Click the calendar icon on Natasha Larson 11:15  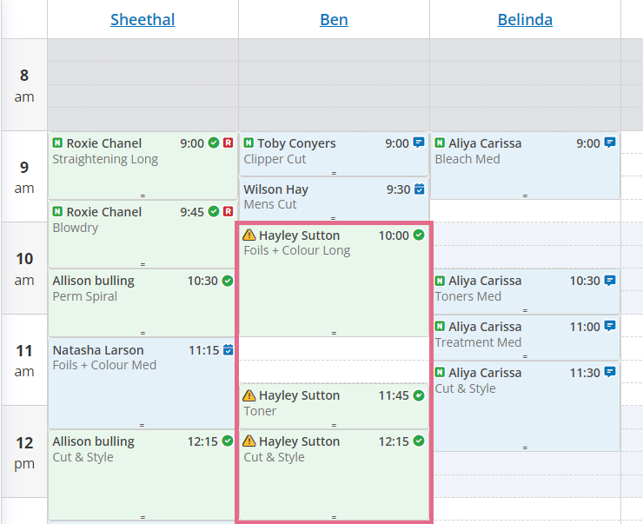(x=229, y=349)
